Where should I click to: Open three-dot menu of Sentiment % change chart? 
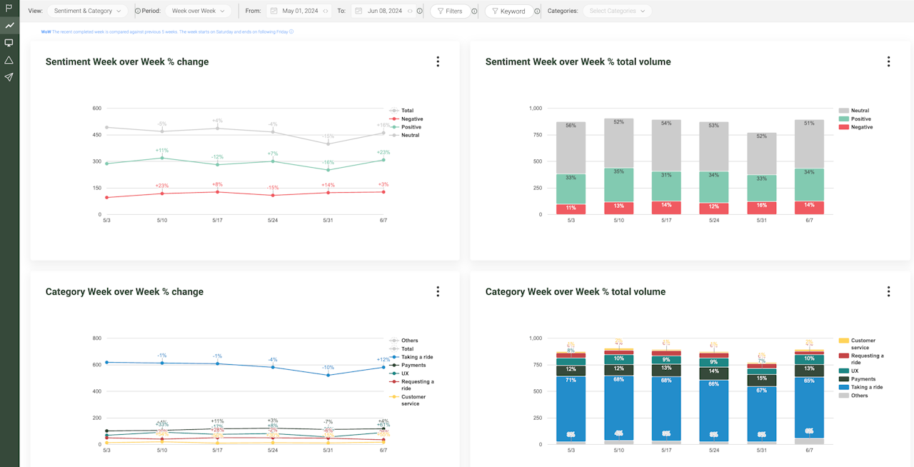tap(438, 61)
